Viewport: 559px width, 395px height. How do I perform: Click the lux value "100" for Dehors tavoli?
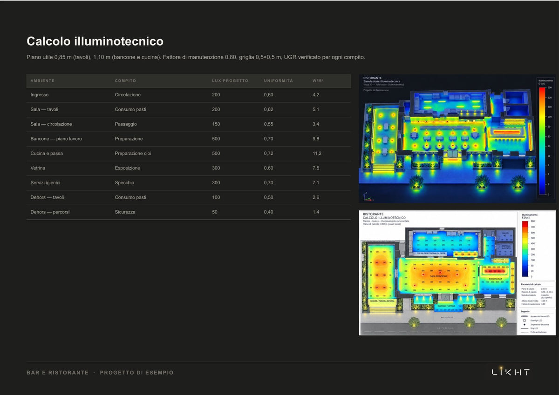pos(216,197)
